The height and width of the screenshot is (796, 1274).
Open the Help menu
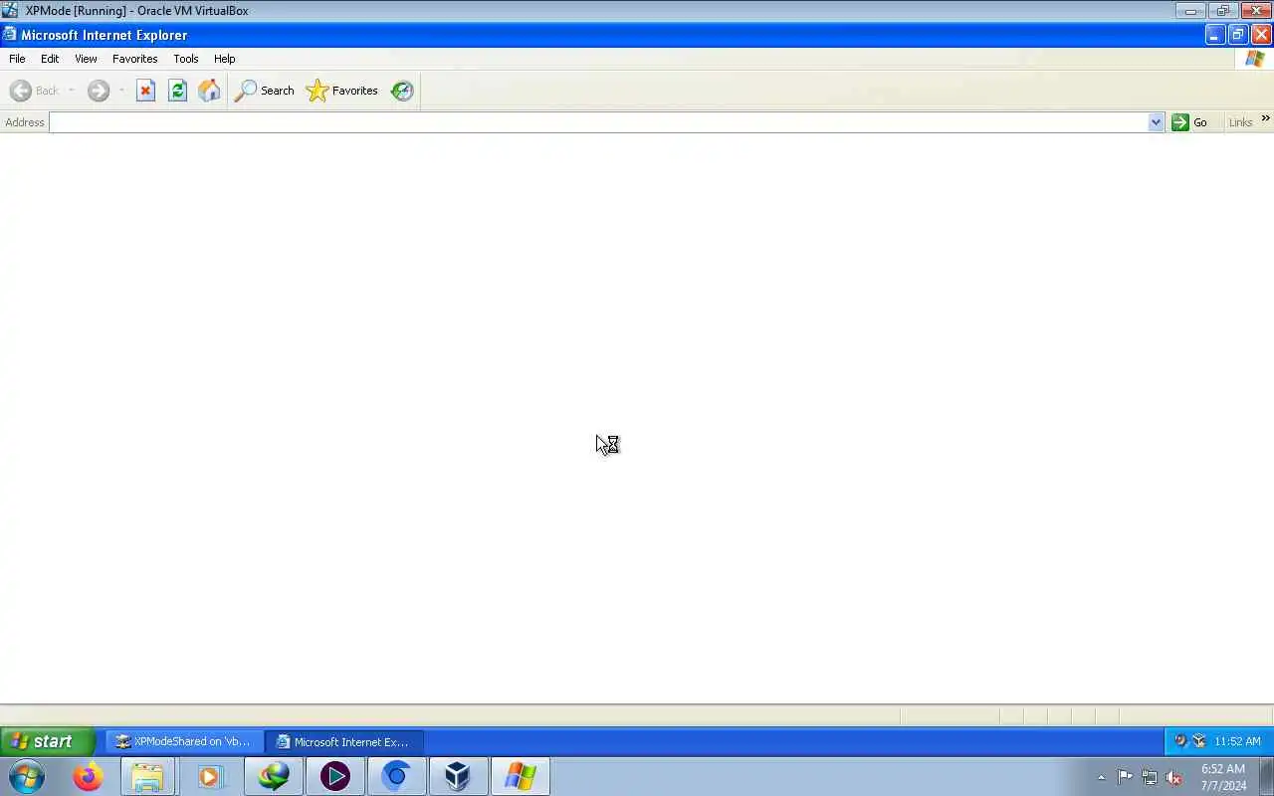(225, 59)
